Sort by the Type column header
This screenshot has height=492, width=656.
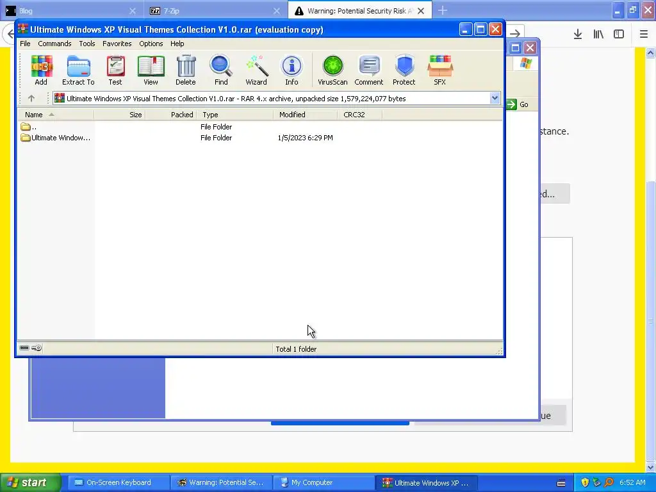pyautogui.click(x=235, y=115)
